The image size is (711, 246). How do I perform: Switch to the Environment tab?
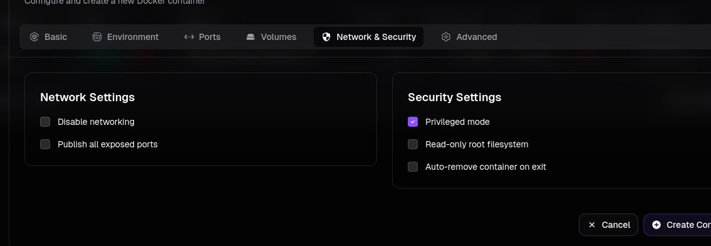coord(126,37)
